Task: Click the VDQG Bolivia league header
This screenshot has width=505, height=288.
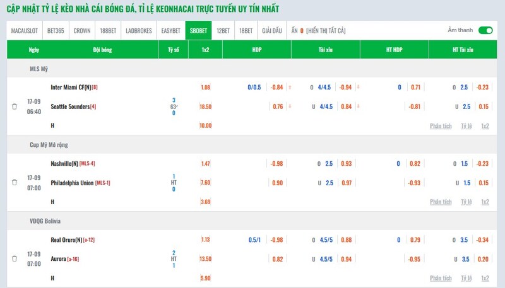Action: (x=252, y=221)
